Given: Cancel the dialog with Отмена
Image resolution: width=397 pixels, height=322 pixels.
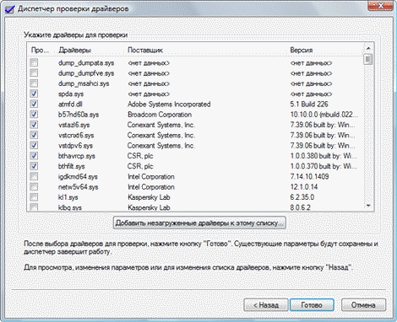Looking at the screenshot, I should pyautogui.click(x=363, y=305).
